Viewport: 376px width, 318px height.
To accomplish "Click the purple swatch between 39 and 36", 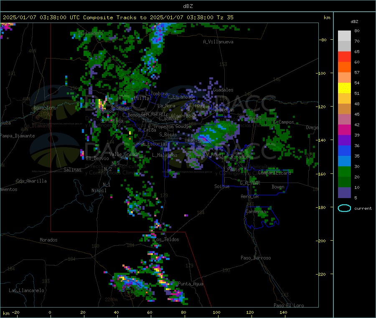I will 344,140.
